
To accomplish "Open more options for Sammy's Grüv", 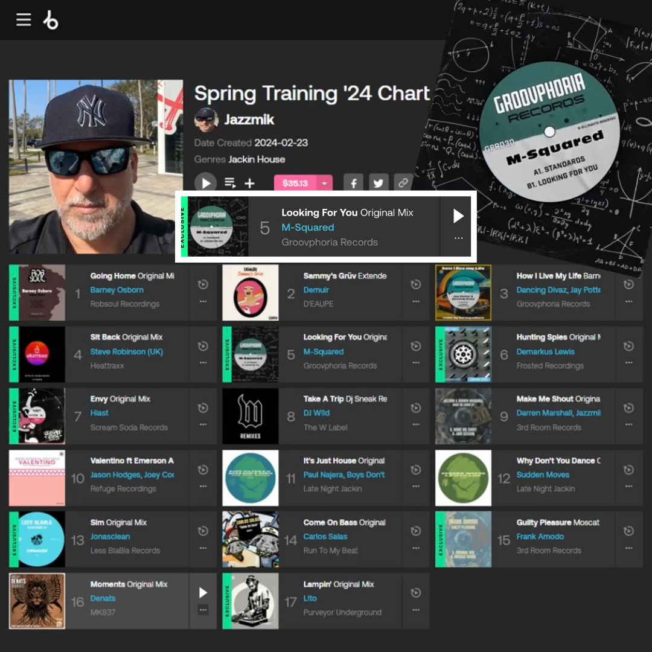I will point(416,301).
